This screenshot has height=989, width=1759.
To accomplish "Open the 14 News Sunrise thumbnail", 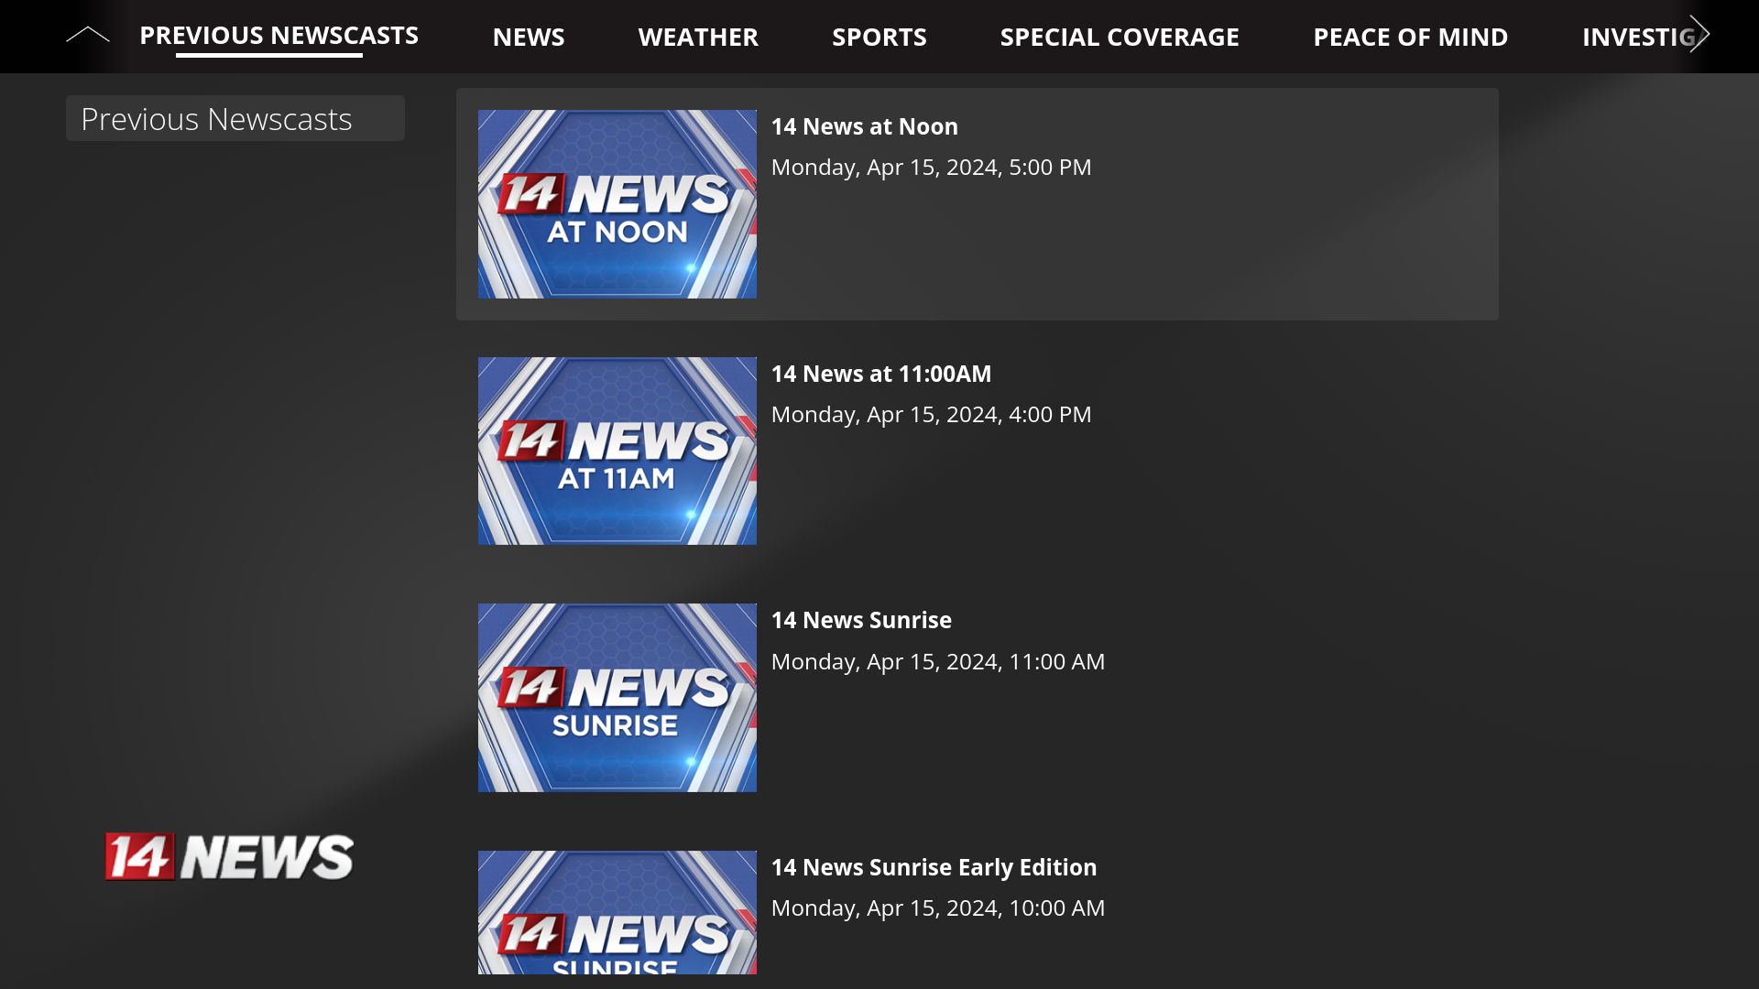I will (x=617, y=697).
